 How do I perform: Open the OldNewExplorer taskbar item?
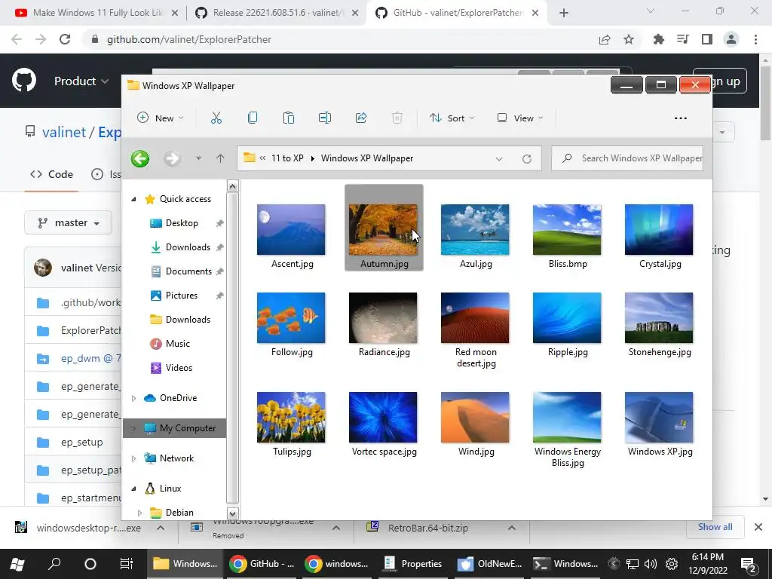(x=489, y=564)
